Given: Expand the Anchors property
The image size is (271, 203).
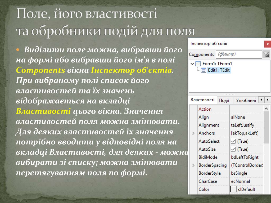Looking at the screenshot, I should pos(193,133).
